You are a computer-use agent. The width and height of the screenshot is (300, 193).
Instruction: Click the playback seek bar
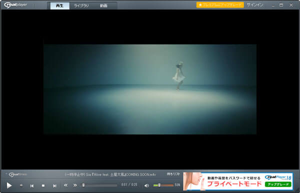pyautogui.click(x=98, y=185)
